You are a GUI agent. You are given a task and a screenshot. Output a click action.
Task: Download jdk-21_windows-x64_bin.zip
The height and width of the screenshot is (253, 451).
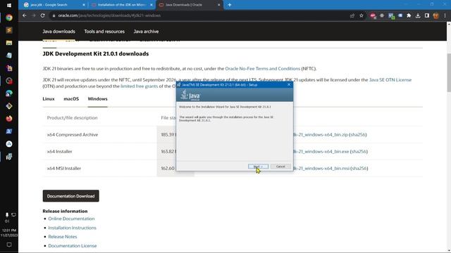321,134
